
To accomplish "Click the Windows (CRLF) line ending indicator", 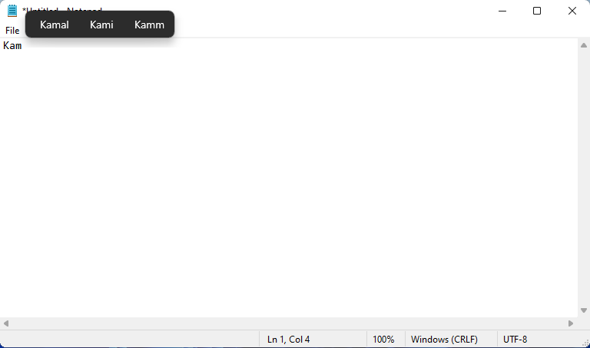I will click(444, 340).
